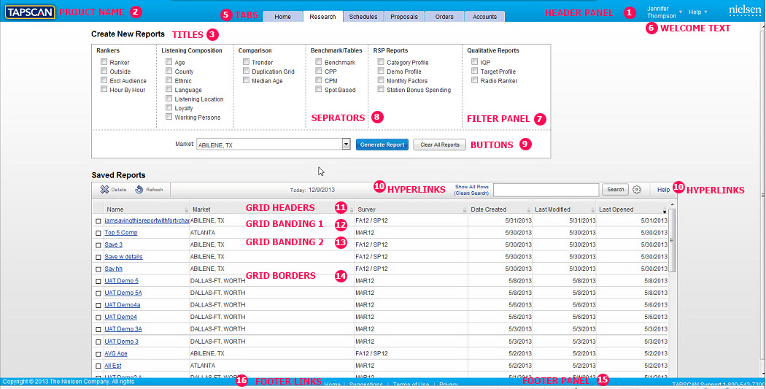Select the Research tab

click(322, 17)
